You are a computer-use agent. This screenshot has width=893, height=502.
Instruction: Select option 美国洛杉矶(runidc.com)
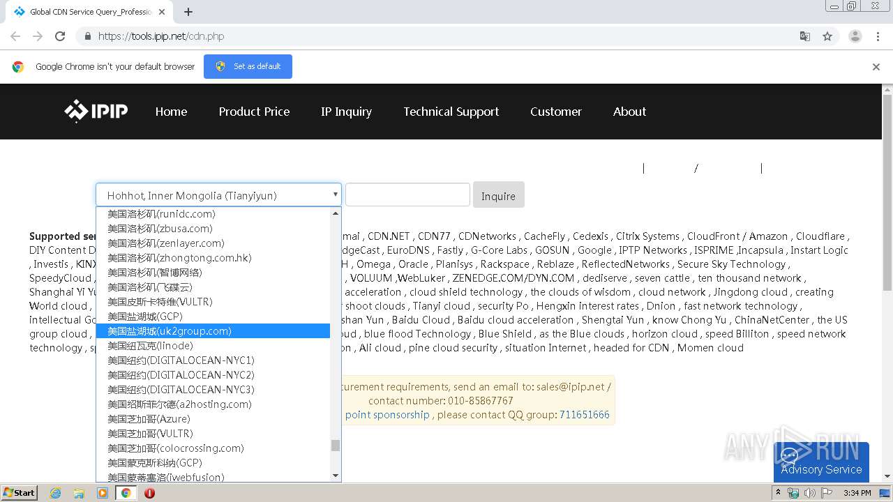point(213,214)
